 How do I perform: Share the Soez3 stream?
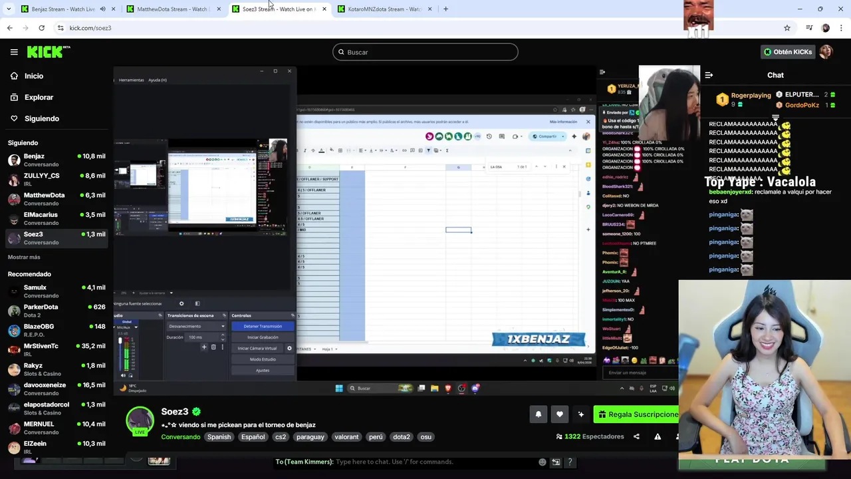click(x=636, y=436)
